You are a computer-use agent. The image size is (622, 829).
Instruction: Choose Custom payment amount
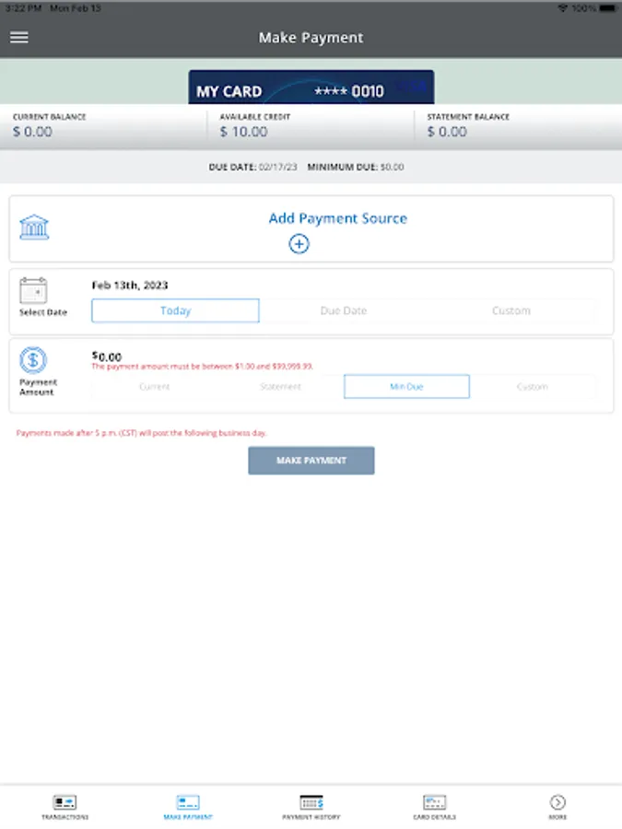532,387
